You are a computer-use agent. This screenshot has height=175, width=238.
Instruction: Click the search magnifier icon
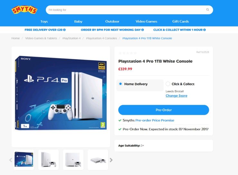(x=207, y=10)
